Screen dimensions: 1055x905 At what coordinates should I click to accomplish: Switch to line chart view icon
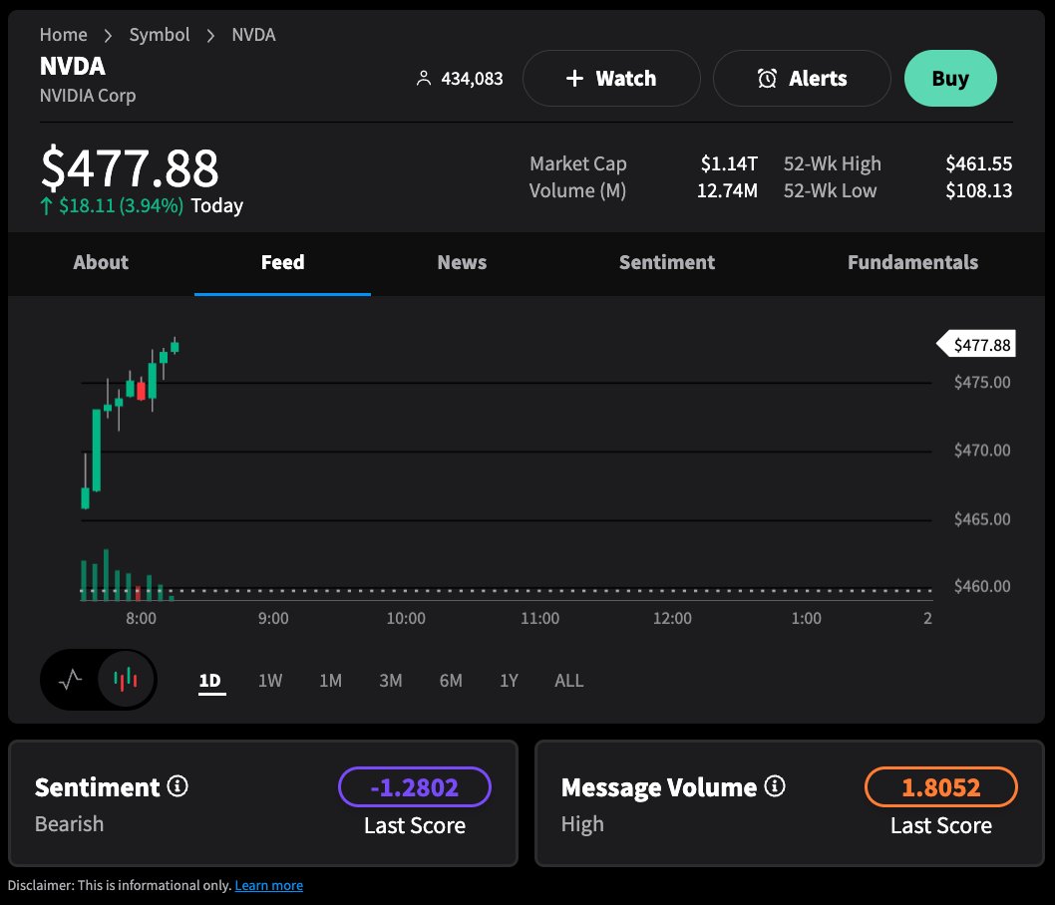pyautogui.click(x=70, y=680)
